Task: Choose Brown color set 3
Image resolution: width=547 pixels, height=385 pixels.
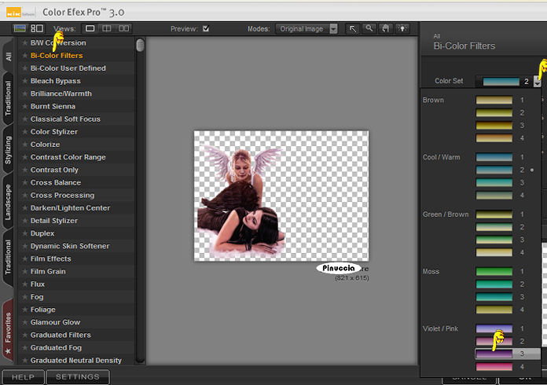Action: pos(494,126)
